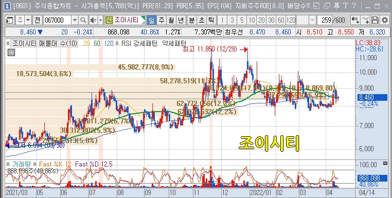Click the 20 moving average label
Viewport: 392px width, 198px height.
tap(86, 43)
